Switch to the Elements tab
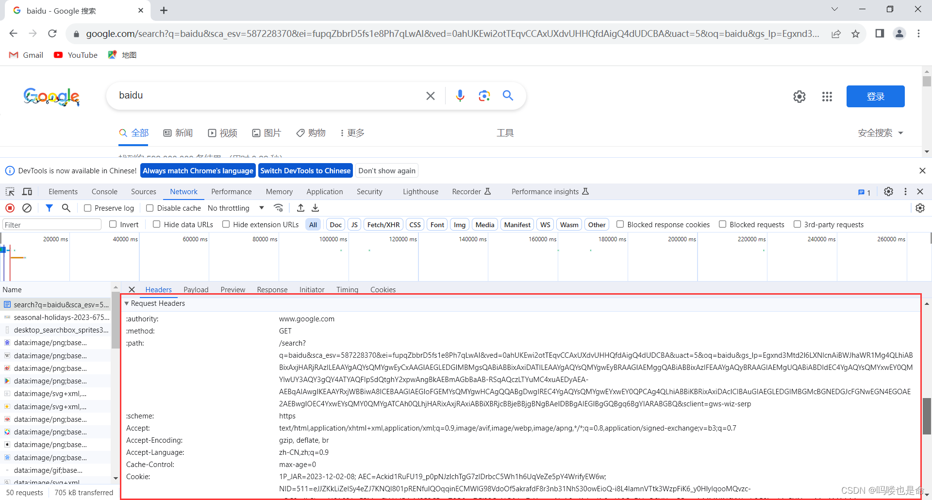This screenshot has height=500, width=932. (63, 192)
